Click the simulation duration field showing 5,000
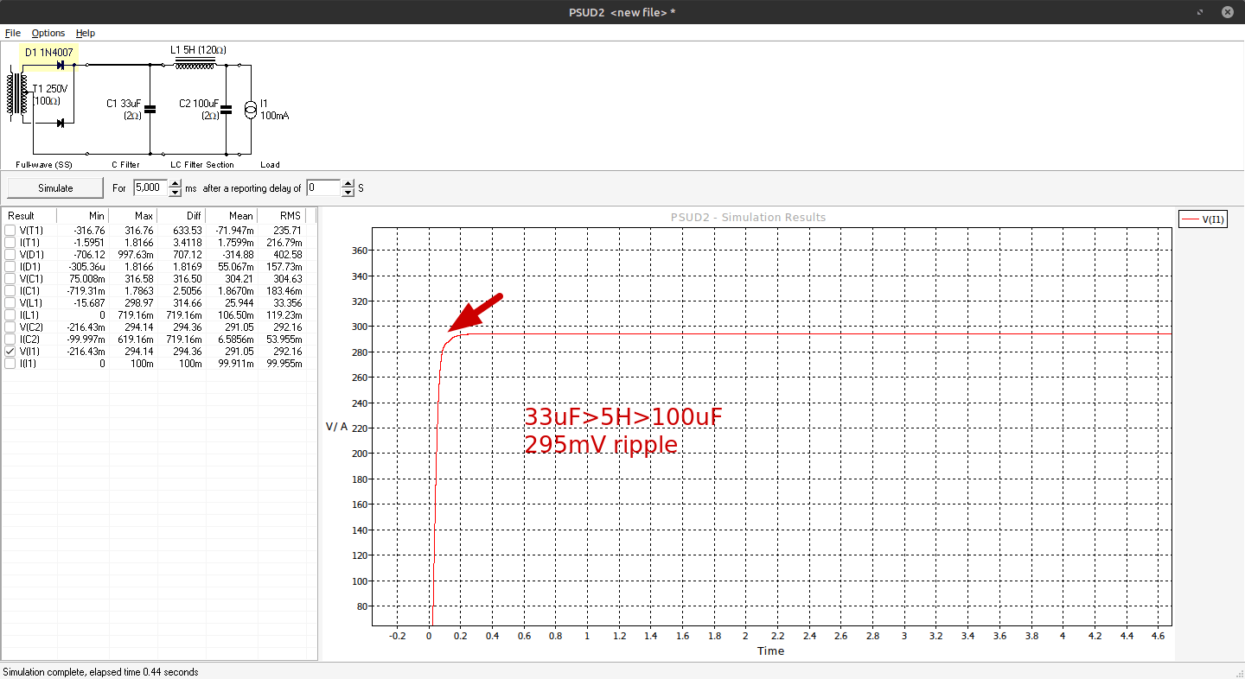Viewport: 1245px width, 679px height. 150,187
